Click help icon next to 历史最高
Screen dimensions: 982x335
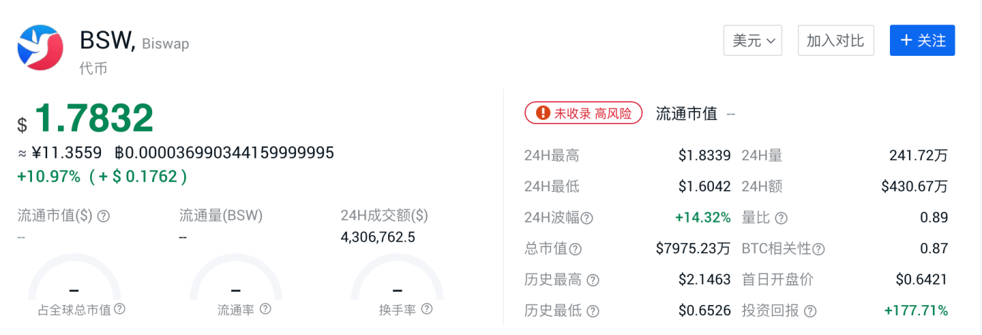click(x=593, y=280)
